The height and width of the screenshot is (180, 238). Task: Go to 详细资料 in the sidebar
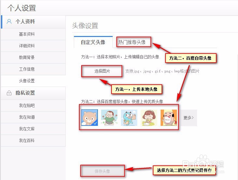pos(33,46)
